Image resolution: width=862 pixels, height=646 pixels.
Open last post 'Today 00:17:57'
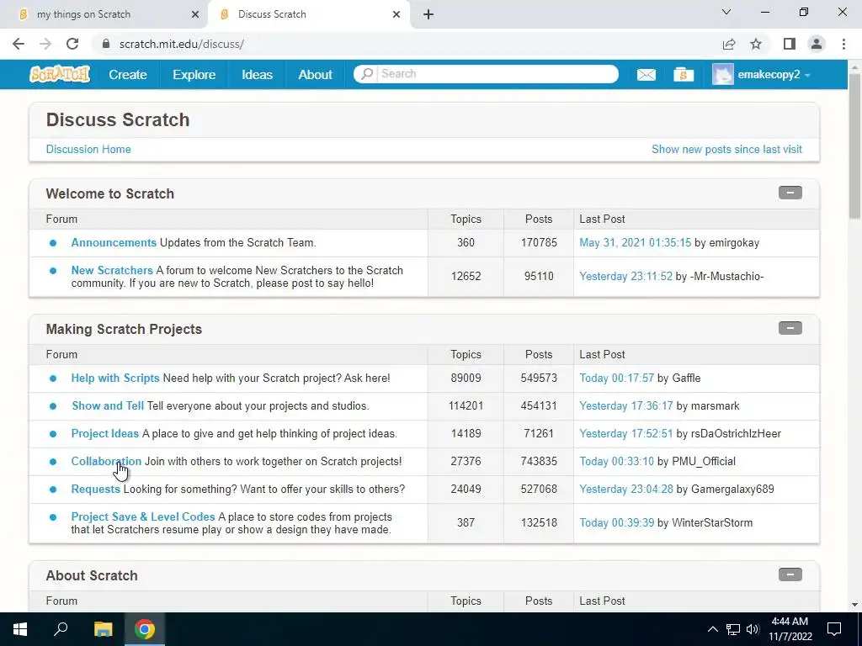pyautogui.click(x=616, y=378)
